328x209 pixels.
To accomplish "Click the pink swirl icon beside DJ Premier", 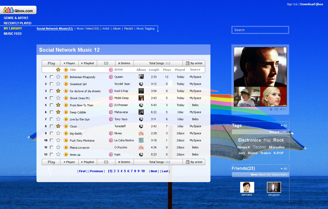I will point(111,105).
